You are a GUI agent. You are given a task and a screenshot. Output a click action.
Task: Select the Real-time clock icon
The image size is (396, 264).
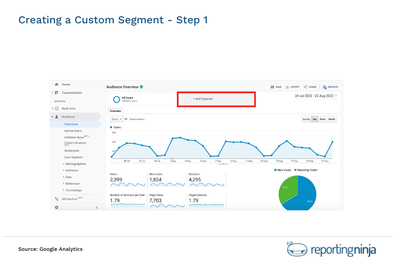[x=57, y=108]
